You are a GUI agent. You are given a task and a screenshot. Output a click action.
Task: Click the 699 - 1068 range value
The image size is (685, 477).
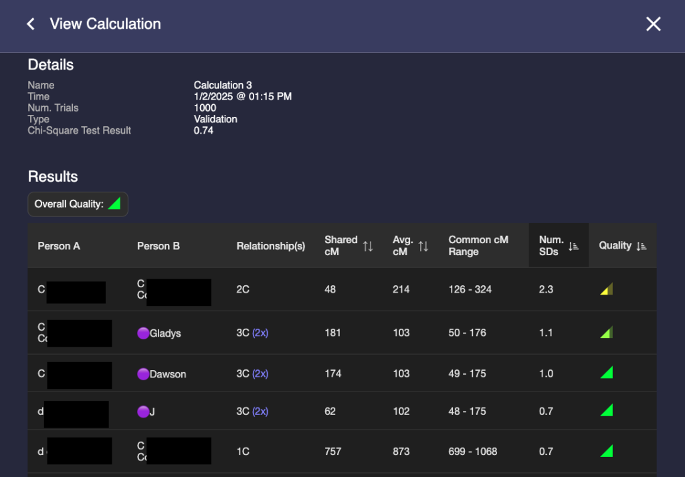(x=473, y=451)
